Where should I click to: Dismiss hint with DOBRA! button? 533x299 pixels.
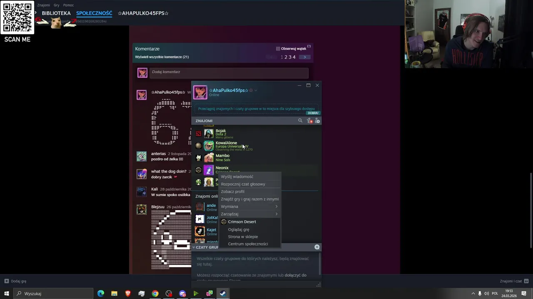[x=313, y=113]
